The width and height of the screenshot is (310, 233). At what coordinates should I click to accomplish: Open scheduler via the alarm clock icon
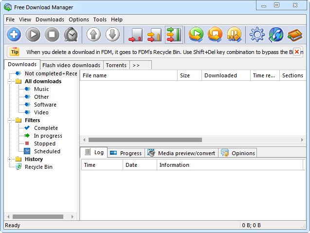[71, 35]
